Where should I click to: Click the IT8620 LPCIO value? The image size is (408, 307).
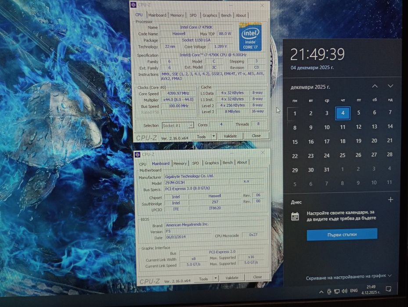click(x=215, y=208)
